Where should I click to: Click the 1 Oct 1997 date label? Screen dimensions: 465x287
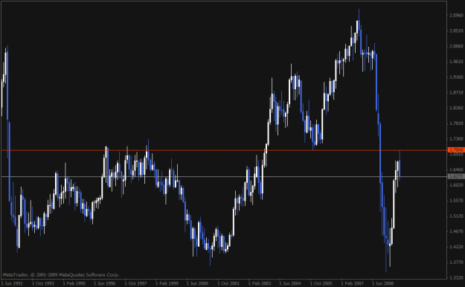pyautogui.click(x=136, y=283)
